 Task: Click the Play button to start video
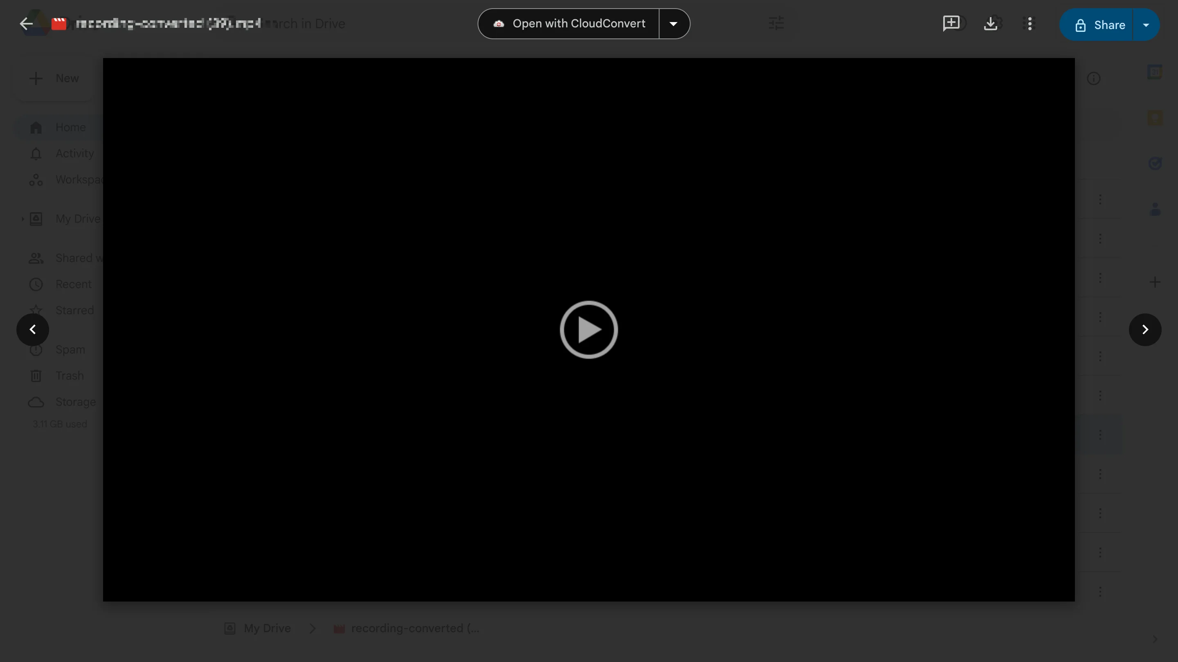point(589,329)
